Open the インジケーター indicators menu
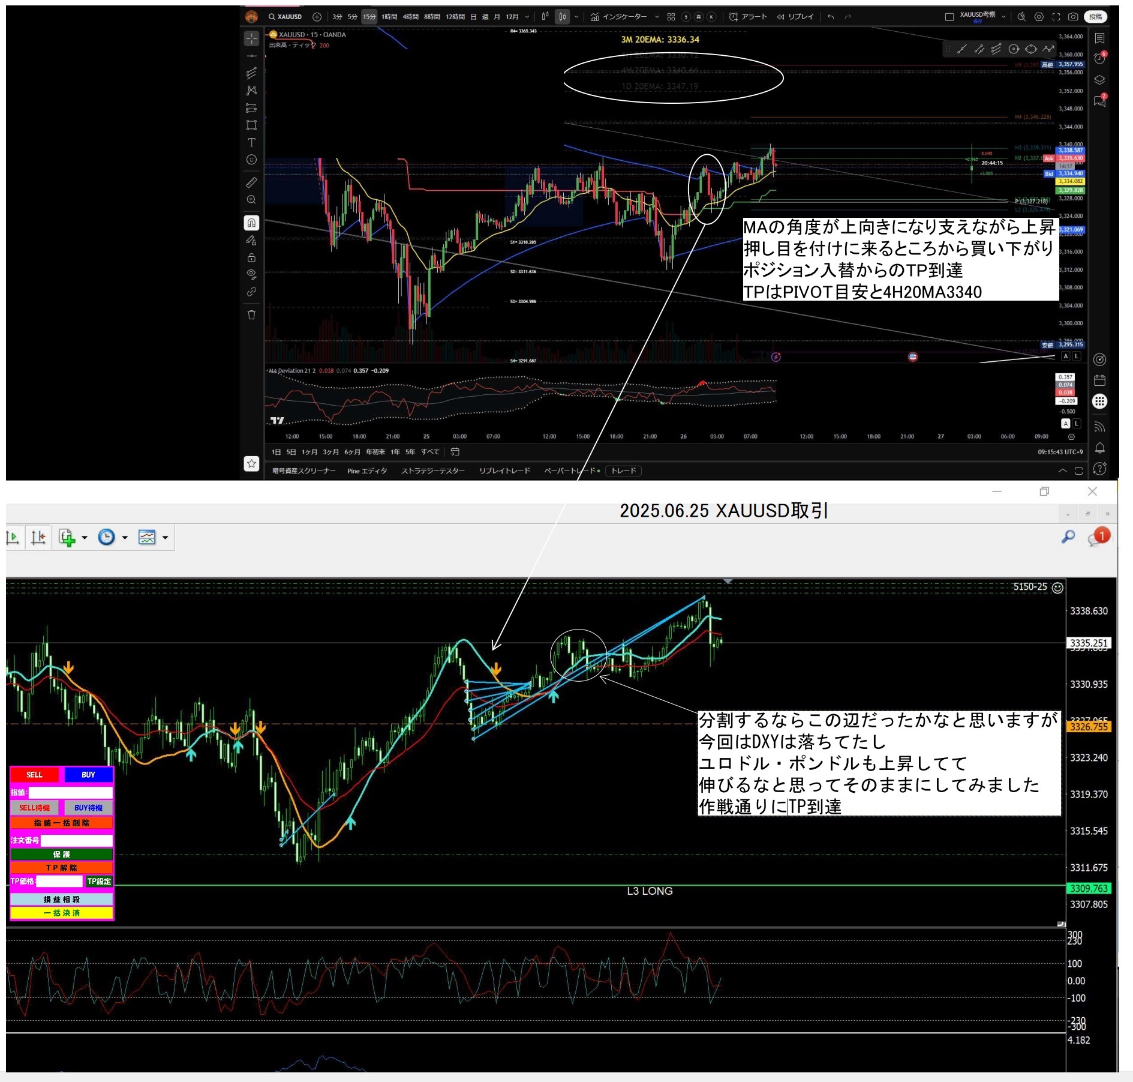 [618, 17]
